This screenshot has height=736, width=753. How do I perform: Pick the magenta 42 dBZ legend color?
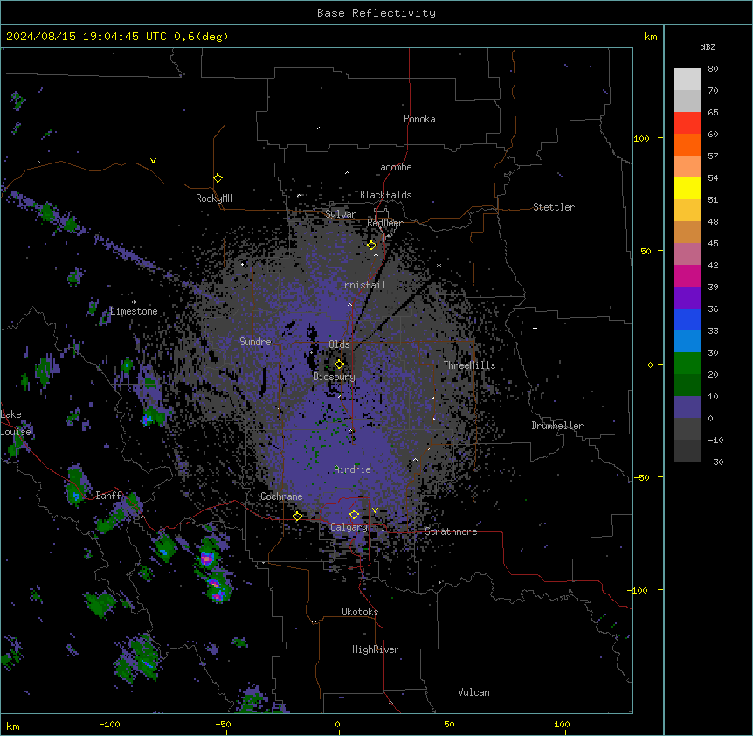click(x=687, y=275)
